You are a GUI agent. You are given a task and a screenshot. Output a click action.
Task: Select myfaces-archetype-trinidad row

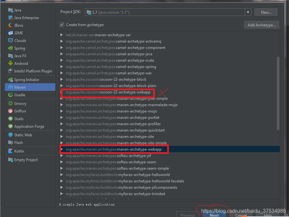(169, 194)
